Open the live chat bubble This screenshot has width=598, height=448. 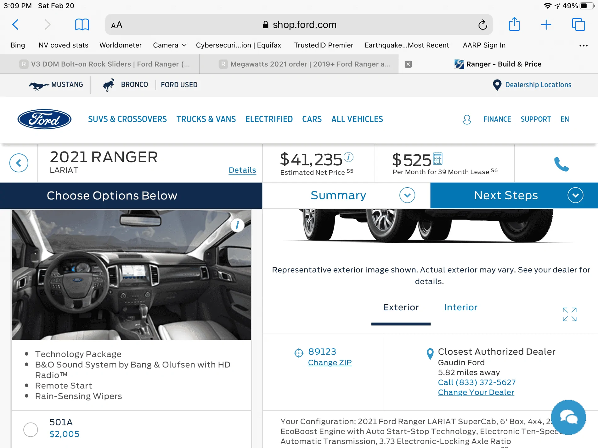[x=568, y=418]
